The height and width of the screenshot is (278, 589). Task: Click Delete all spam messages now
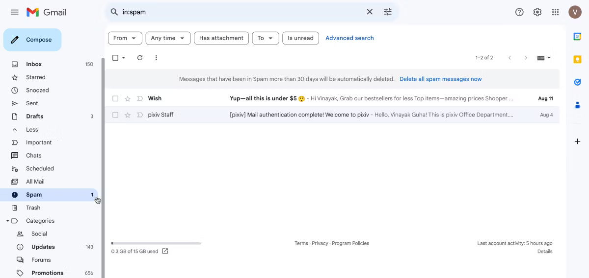[x=440, y=79]
